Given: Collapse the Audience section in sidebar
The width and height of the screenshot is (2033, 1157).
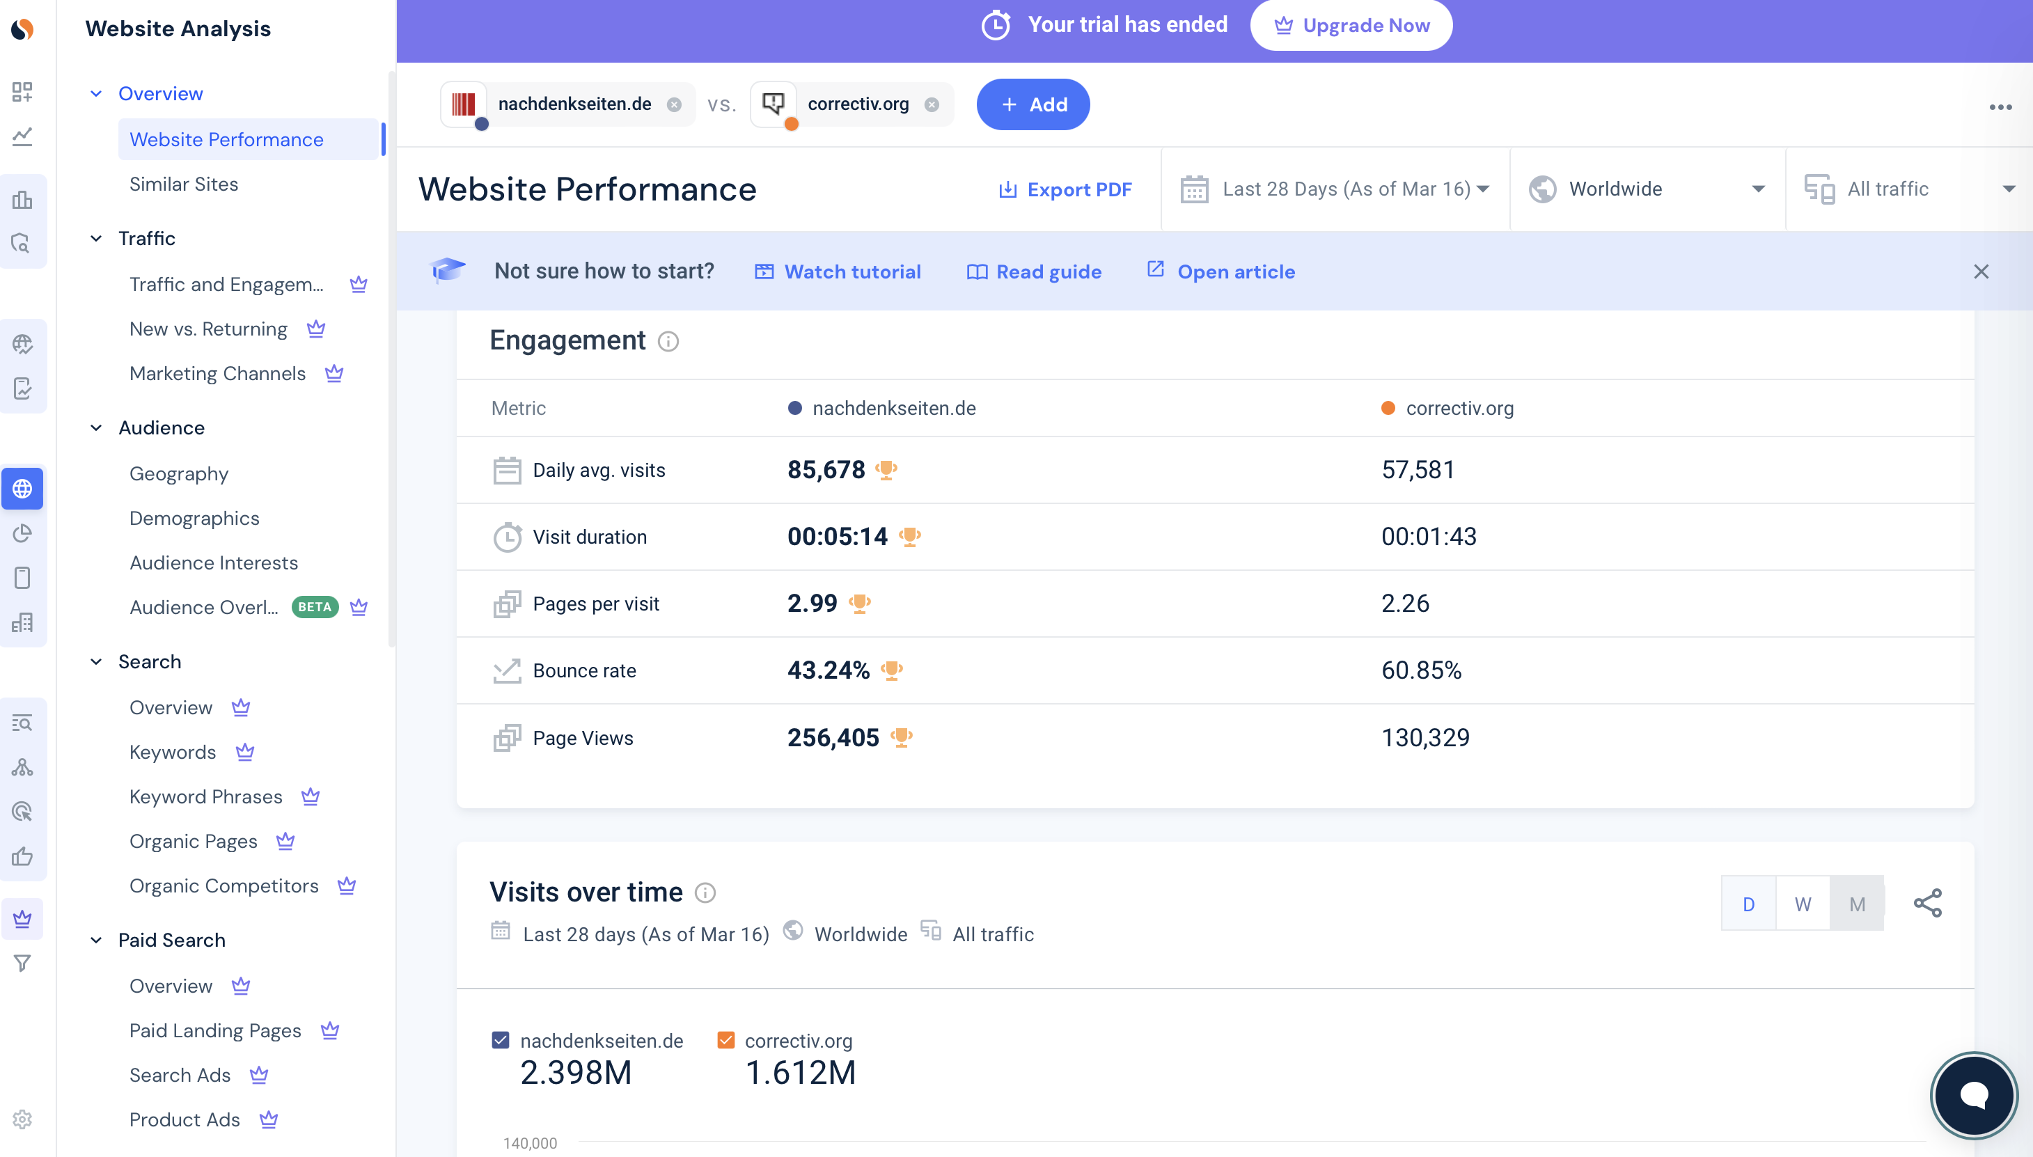Looking at the screenshot, I should coord(96,427).
